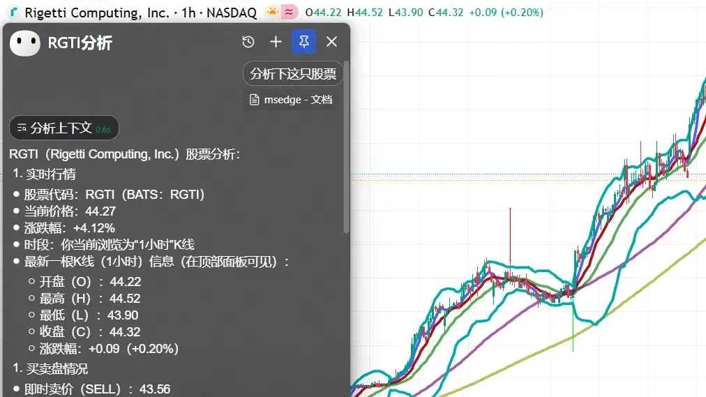Open the chat history clock icon

(x=248, y=42)
